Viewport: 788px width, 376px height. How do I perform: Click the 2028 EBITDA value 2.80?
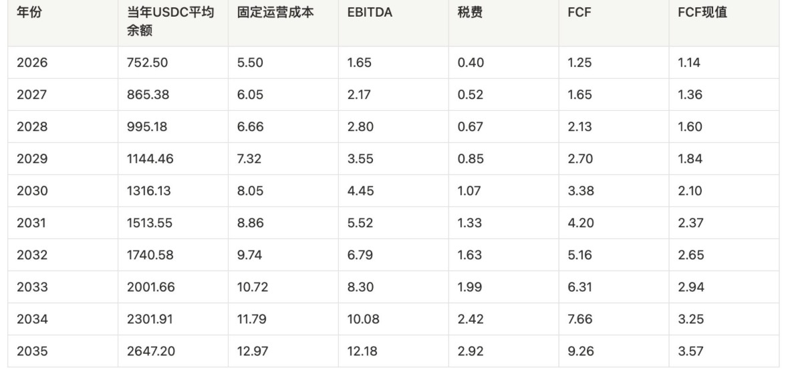coord(360,127)
